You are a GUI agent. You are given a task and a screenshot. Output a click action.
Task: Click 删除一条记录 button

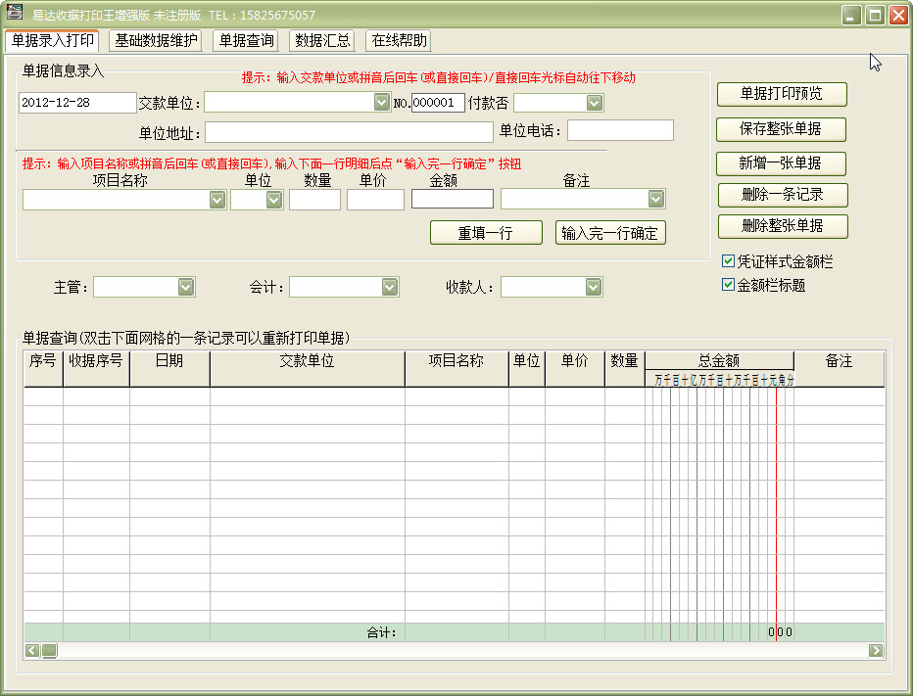(x=783, y=195)
